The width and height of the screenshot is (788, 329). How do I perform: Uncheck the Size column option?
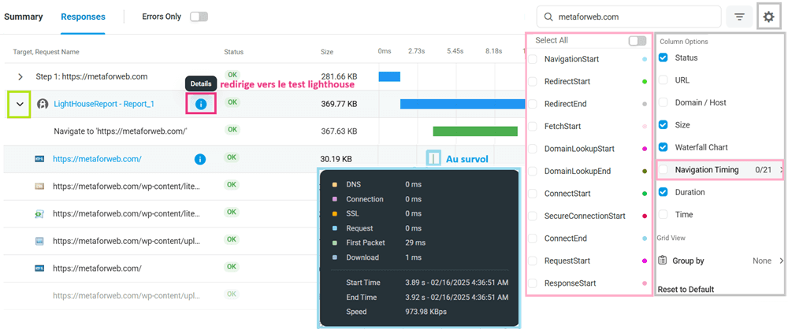click(x=663, y=124)
